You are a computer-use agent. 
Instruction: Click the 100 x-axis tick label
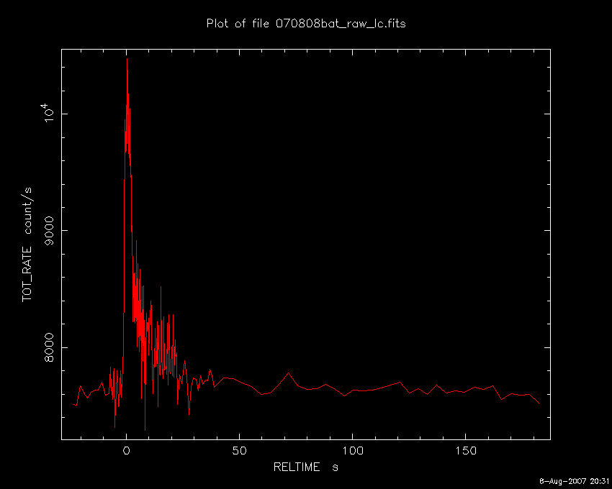[x=353, y=451]
